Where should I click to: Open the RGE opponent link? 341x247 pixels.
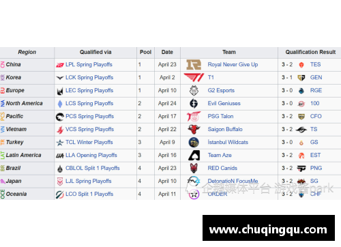(x=316, y=91)
